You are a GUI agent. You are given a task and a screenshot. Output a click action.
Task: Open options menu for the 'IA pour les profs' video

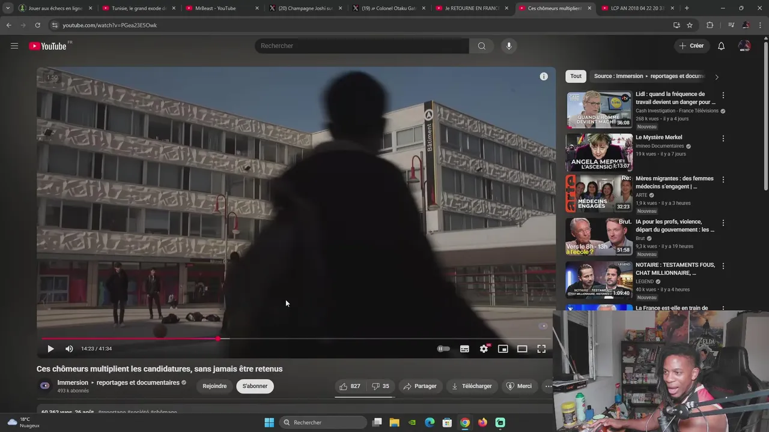click(x=723, y=223)
